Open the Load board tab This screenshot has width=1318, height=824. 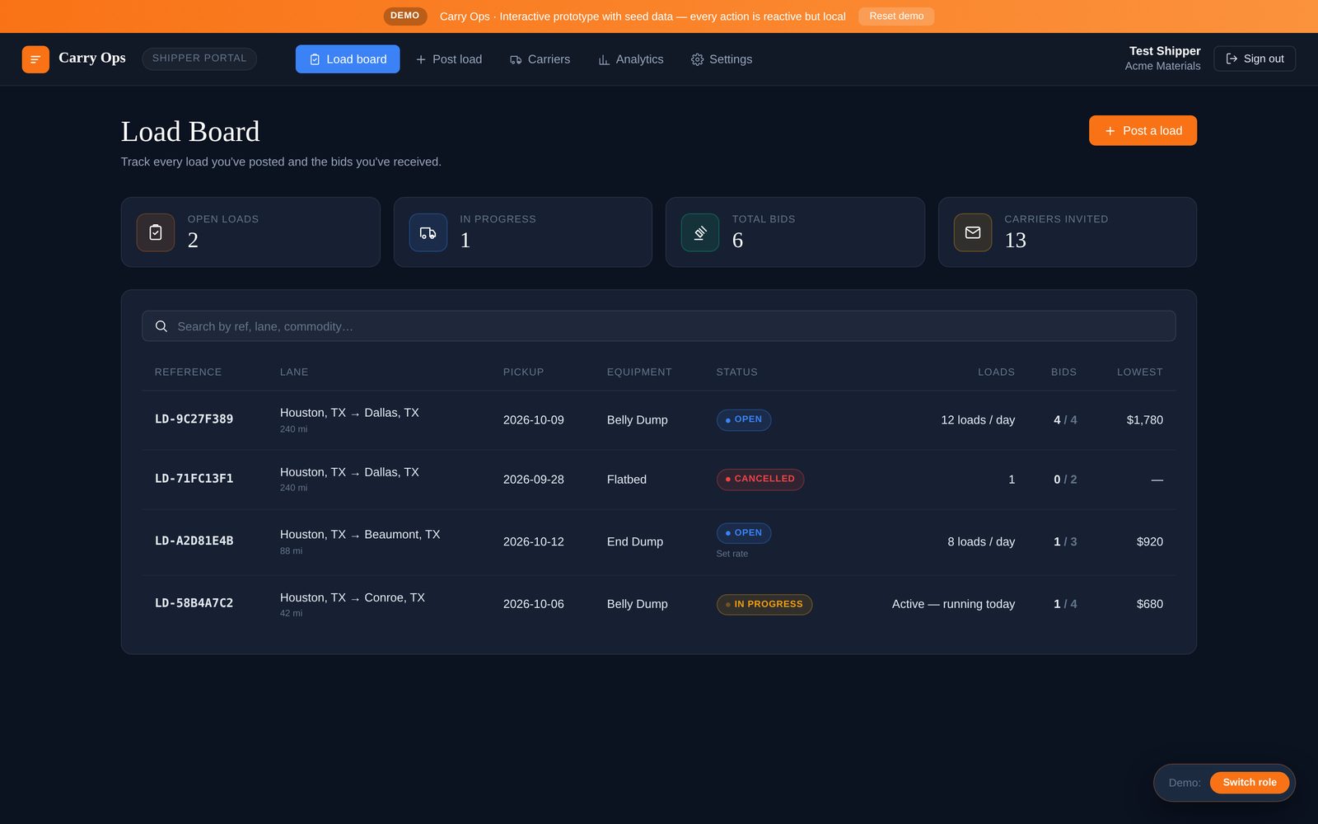click(x=348, y=59)
